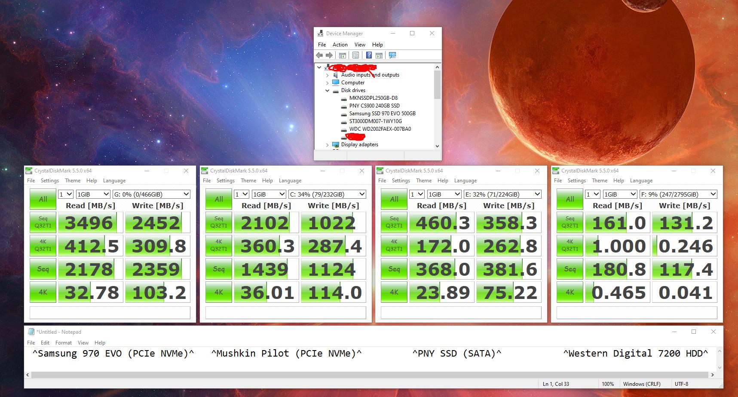
Task: Open the test count dropdown in F: window
Action: [x=593, y=194]
